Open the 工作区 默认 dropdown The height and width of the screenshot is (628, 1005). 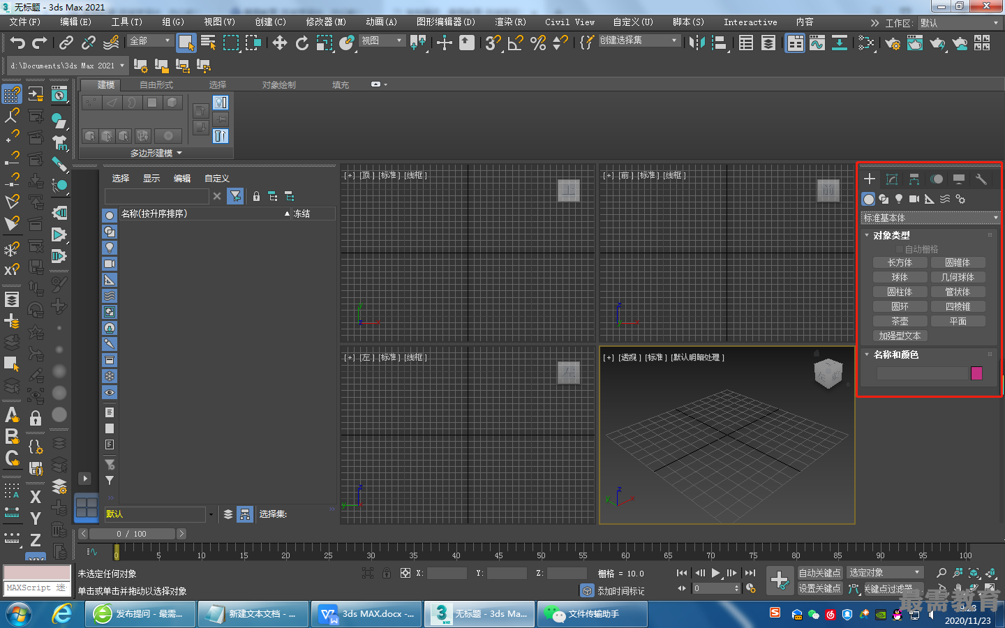960,23
